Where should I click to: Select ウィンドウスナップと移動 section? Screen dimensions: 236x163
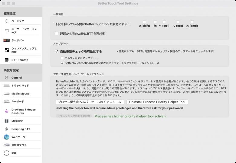tap(21, 50)
